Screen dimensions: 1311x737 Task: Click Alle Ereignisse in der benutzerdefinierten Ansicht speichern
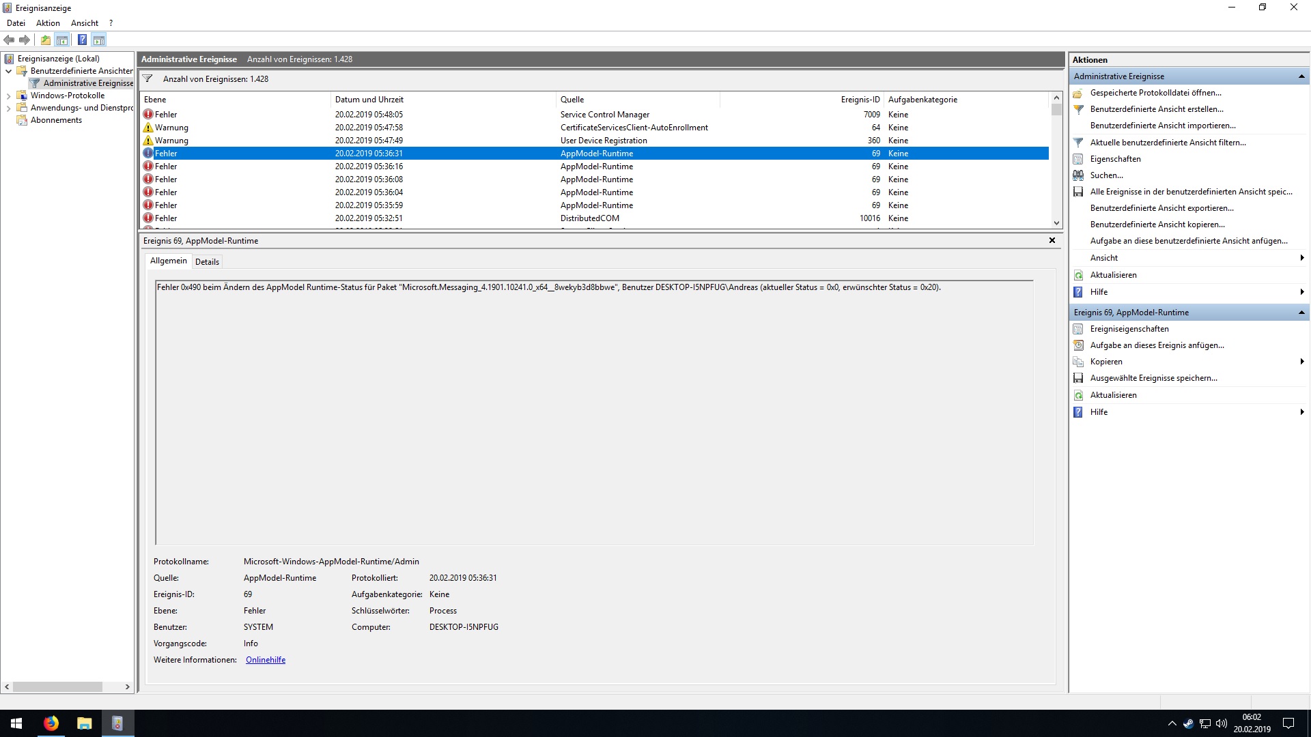pyautogui.click(x=1191, y=192)
